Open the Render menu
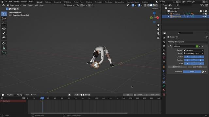 [x=17, y=2]
